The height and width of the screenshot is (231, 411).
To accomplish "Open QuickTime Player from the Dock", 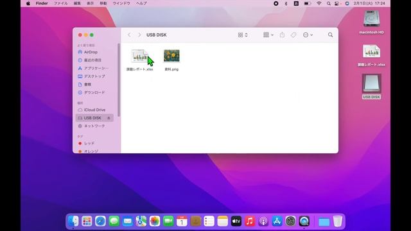I will pos(304,221).
